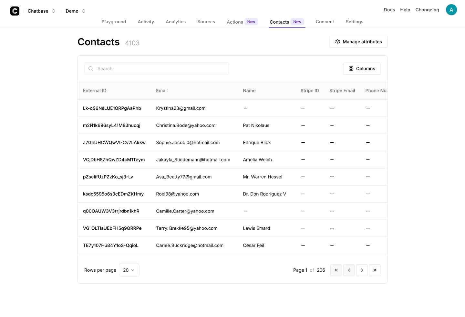Click email Terry_Brekke95@yahoo.com
The width and height of the screenshot is (465, 317).
(187, 228)
